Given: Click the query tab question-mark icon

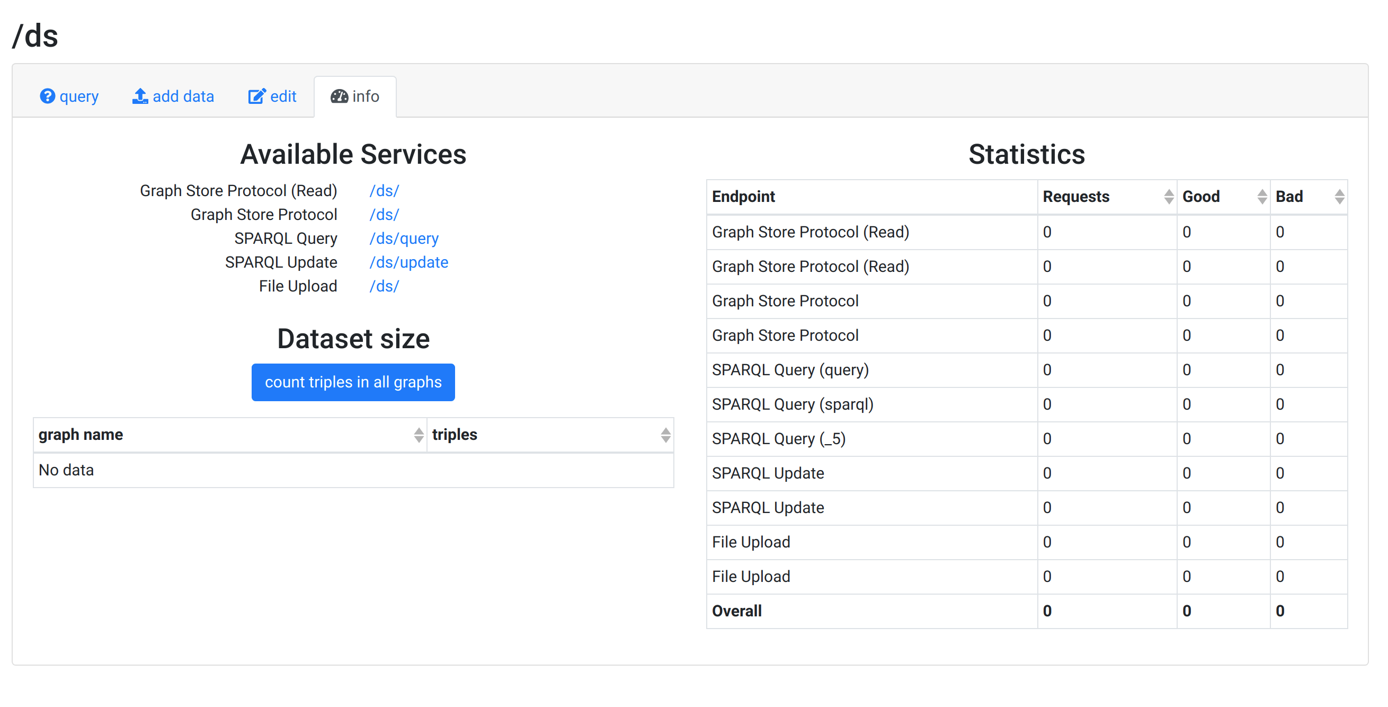Looking at the screenshot, I should click(48, 96).
